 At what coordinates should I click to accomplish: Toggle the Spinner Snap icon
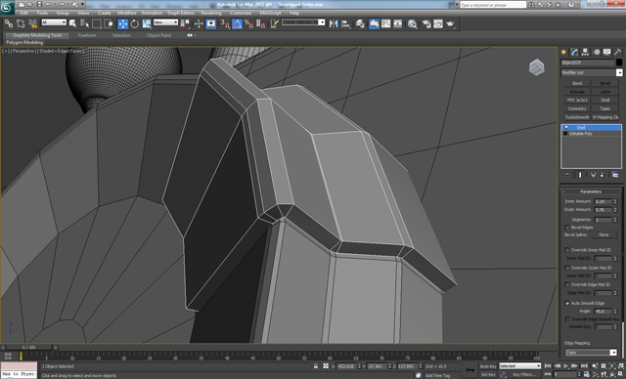[261, 23]
